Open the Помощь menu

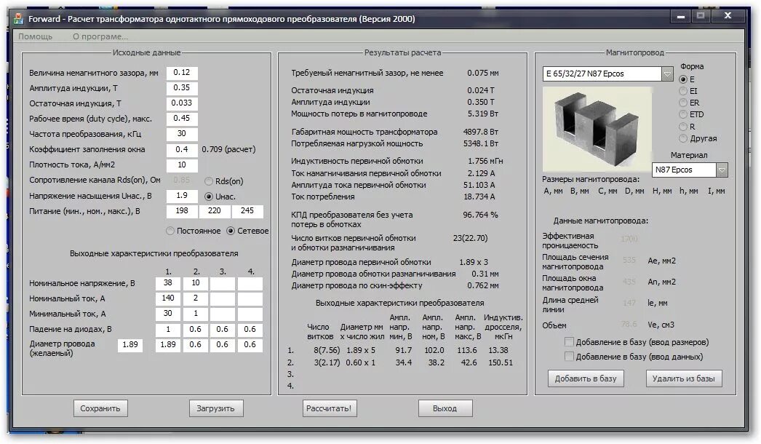coord(36,36)
